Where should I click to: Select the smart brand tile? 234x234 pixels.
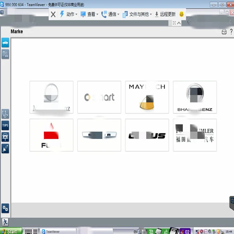point(99,97)
